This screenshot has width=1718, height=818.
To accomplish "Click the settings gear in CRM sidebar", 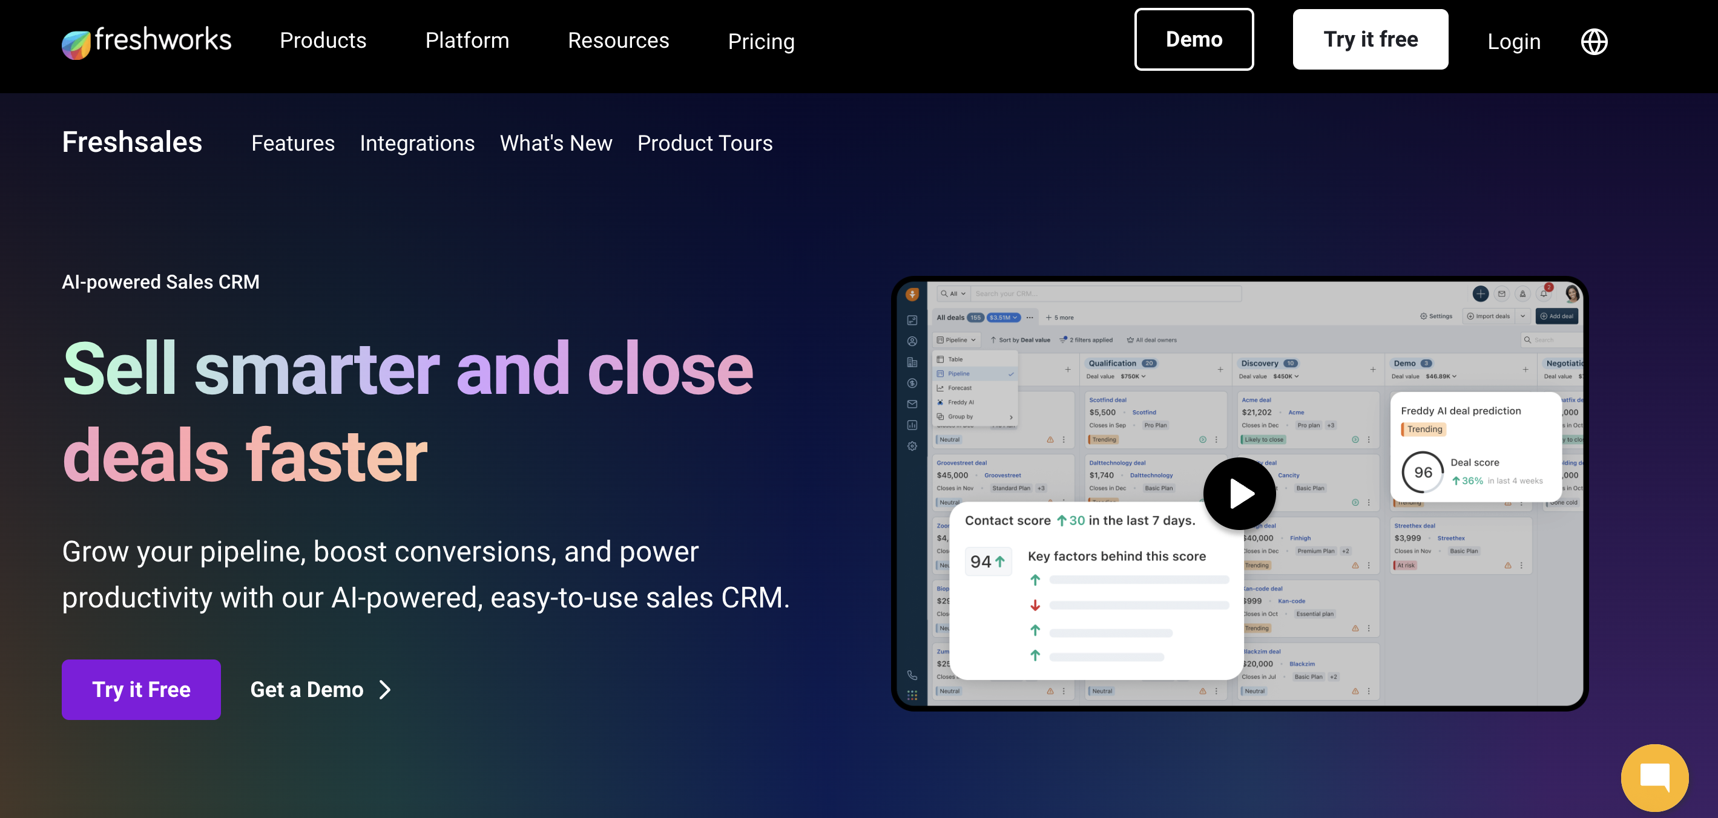I will [x=912, y=446].
